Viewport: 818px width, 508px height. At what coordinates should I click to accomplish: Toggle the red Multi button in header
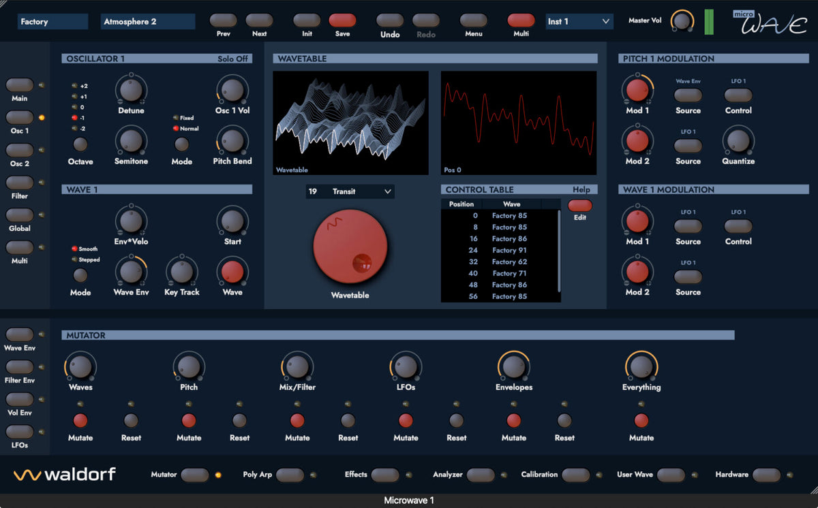pyautogui.click(x=521, y=20)
